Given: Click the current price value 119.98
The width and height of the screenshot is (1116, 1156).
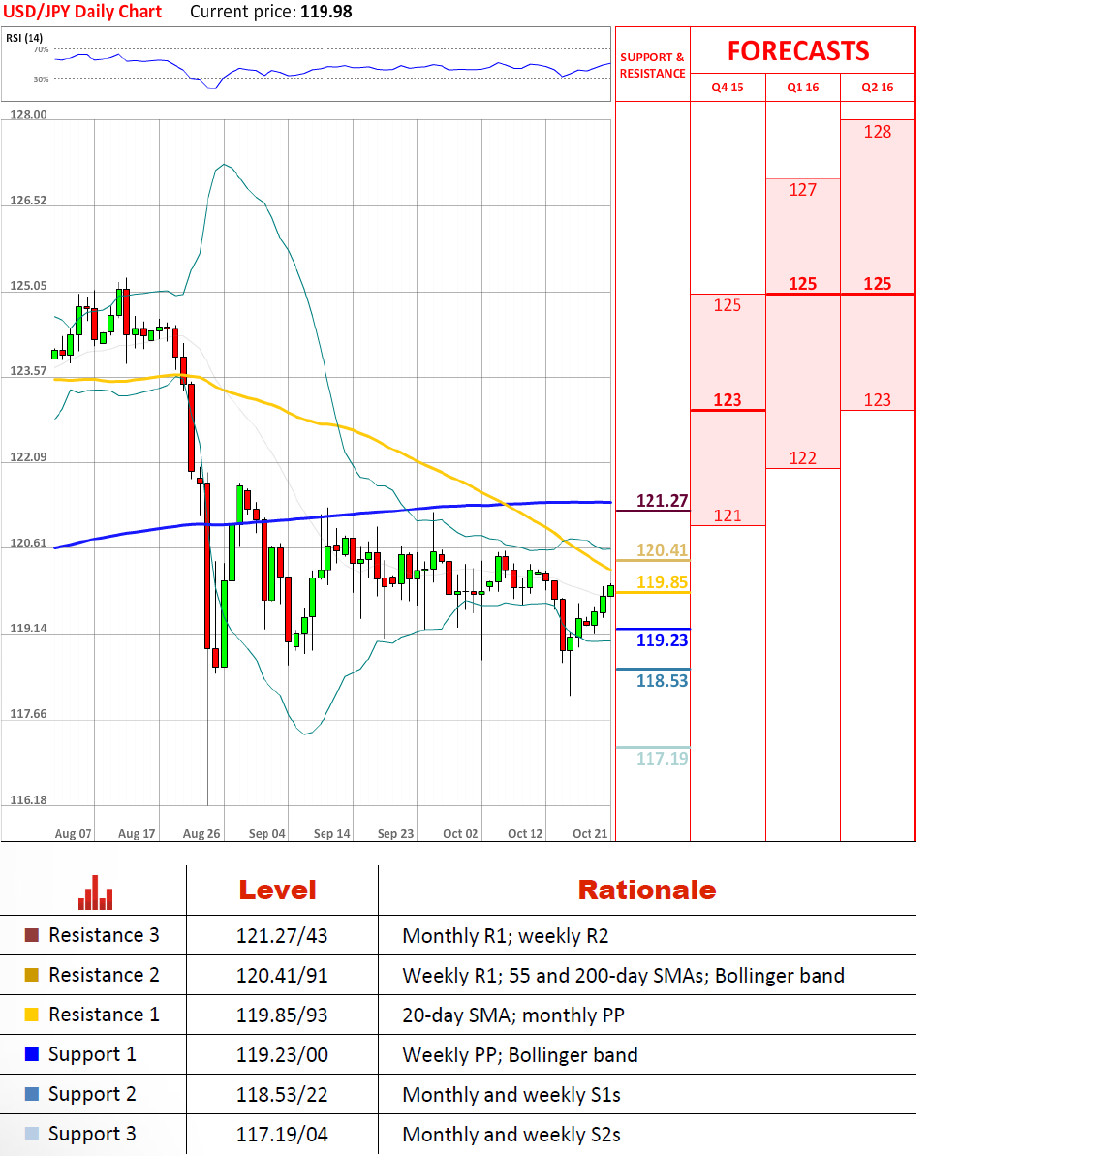Looking at the screenshot, I should (x=326, y=12).
